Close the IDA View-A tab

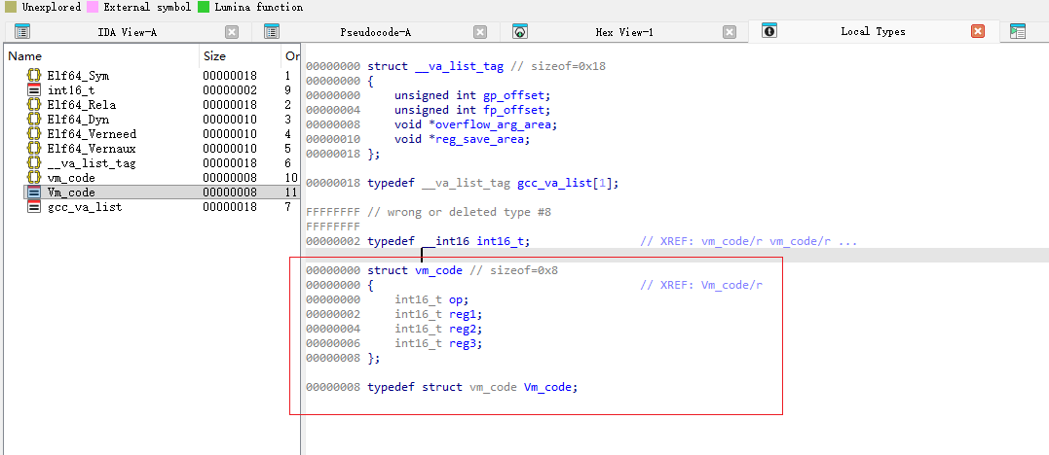click(x=232, y=31)
